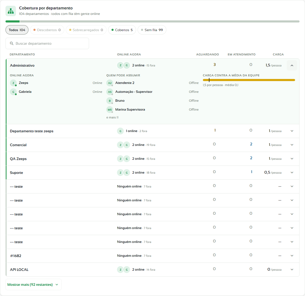
Task: Click the department org chart icon
Action: 11,11
